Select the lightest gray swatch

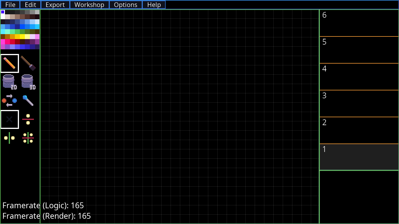(x=37, y=12)
